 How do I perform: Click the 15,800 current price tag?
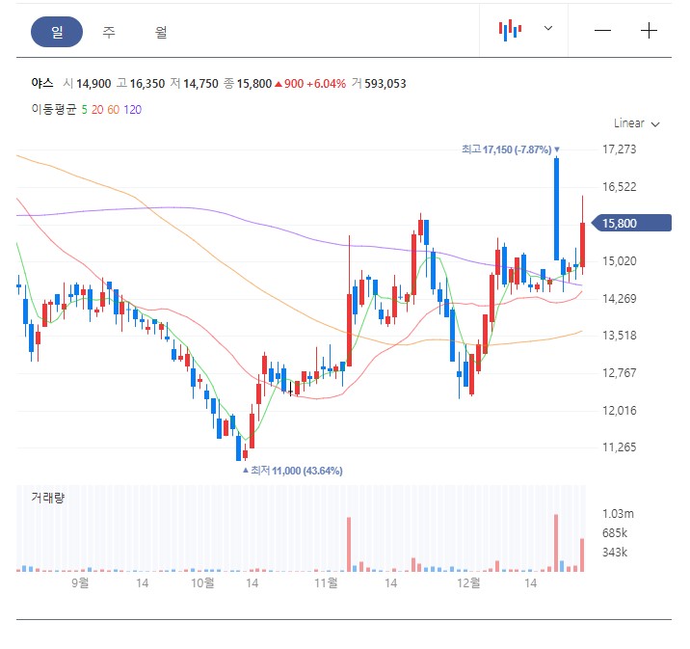point(631,223)
